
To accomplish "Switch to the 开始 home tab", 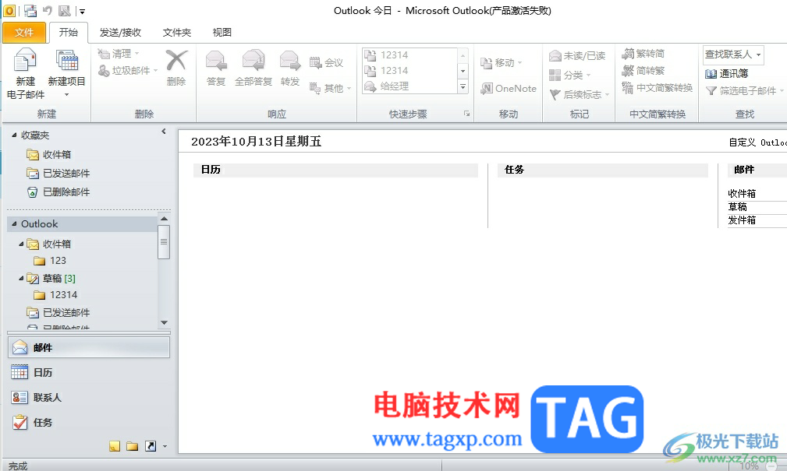I will [x=69, y=33].
